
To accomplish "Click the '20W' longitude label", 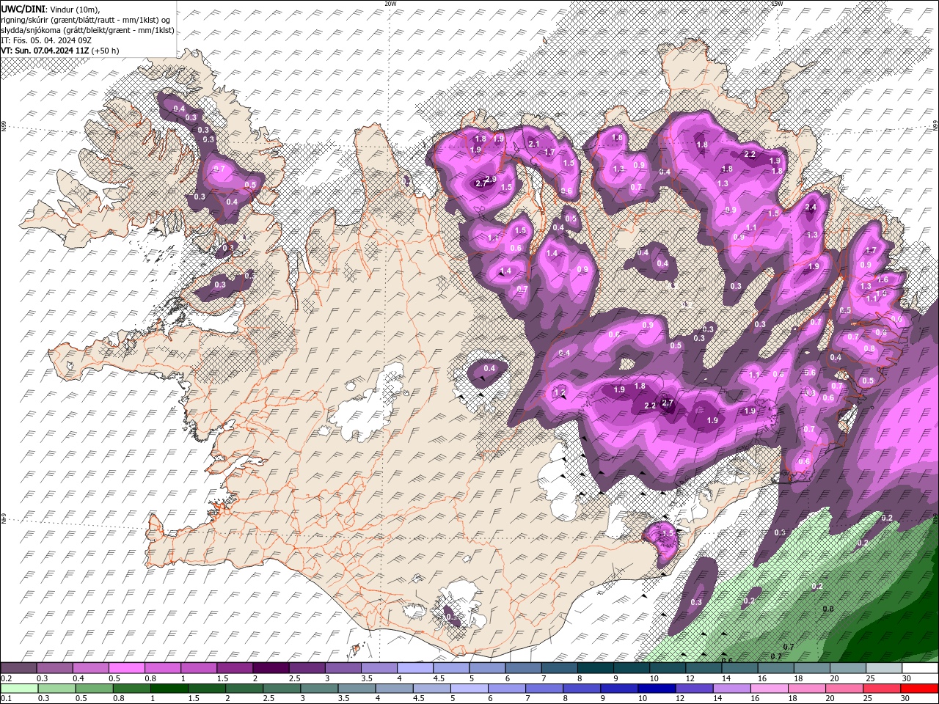I will pyautogui.click(x=390, y=4).
